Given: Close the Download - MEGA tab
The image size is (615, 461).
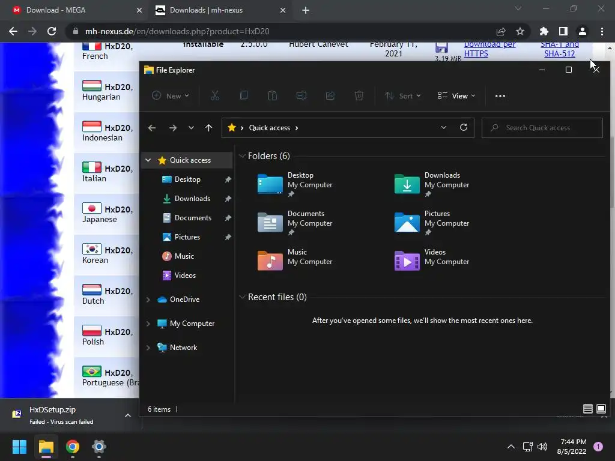Looking at the screenshot, I should [139, 10].
